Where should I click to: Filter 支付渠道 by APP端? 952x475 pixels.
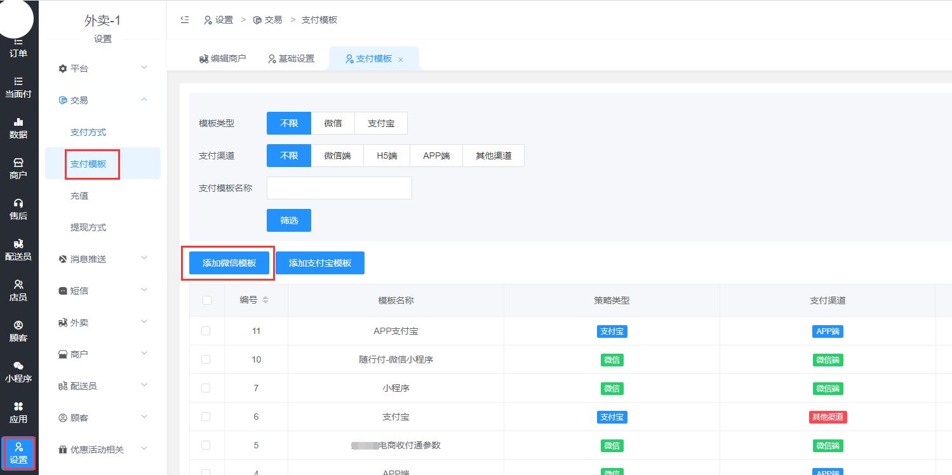point(436,156)
